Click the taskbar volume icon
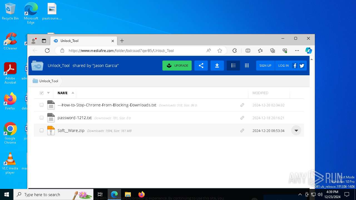This screenshot has height=200, width=356. pyautogui.click(x=320, y=194)
